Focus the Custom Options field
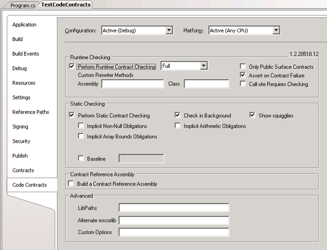Viewport: 327px width, 250px height. point(174,232)
